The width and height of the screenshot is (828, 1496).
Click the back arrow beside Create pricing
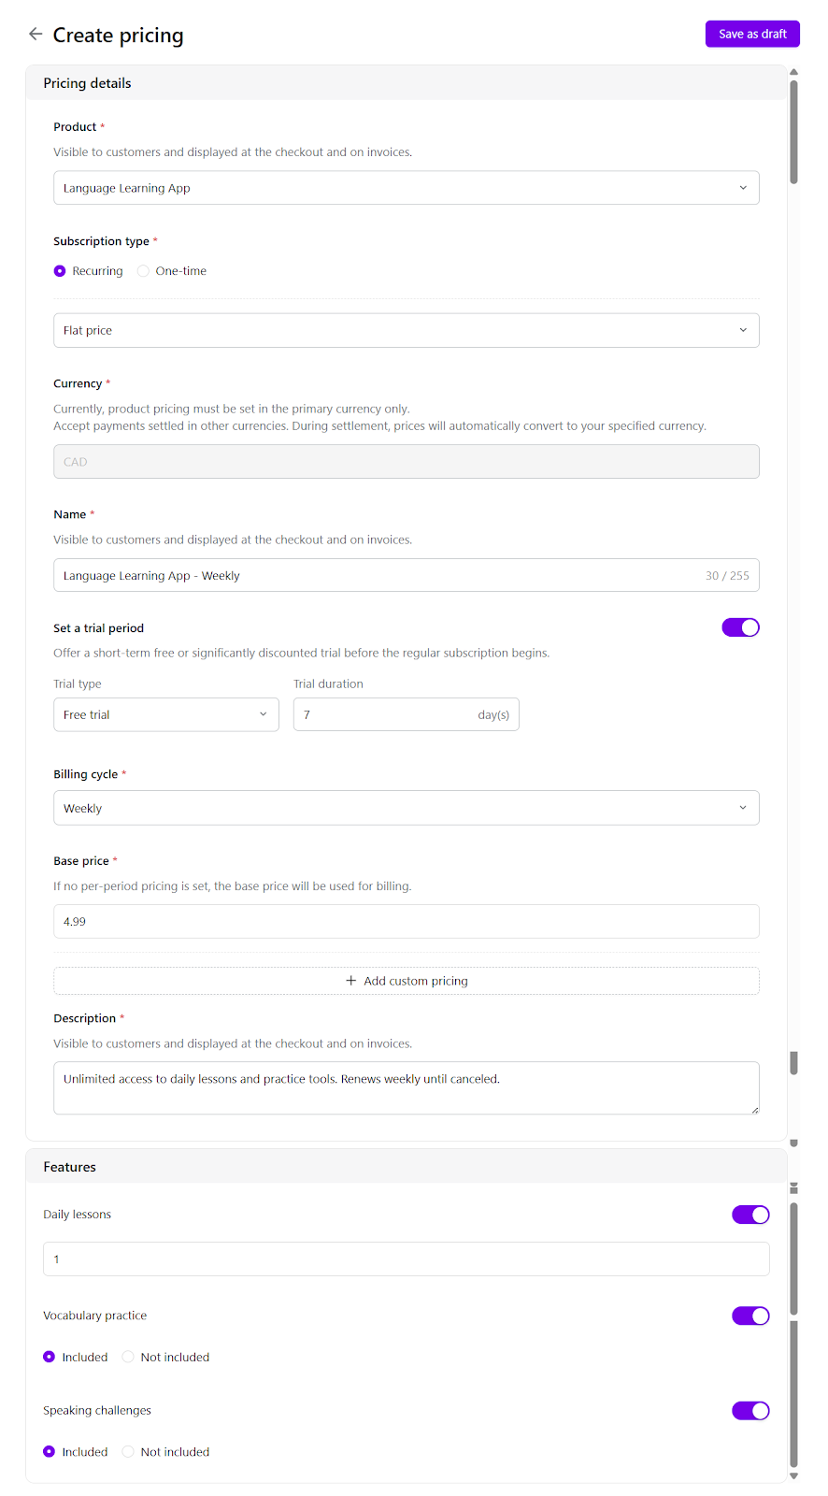pyautogui.click(x=36, y=35)
